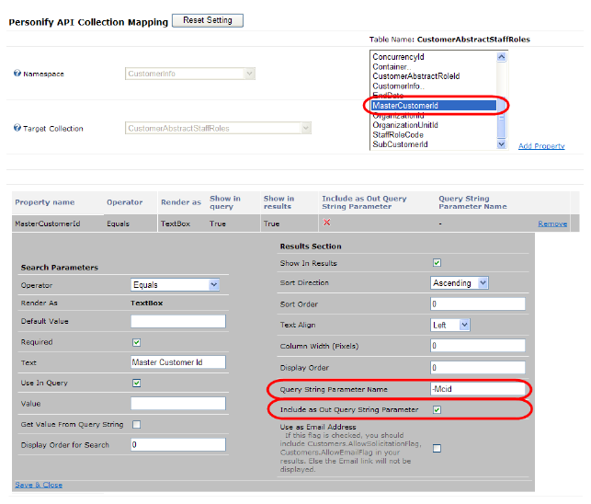
Task: Click the Property name column header
Action: [x=44, y=202]
